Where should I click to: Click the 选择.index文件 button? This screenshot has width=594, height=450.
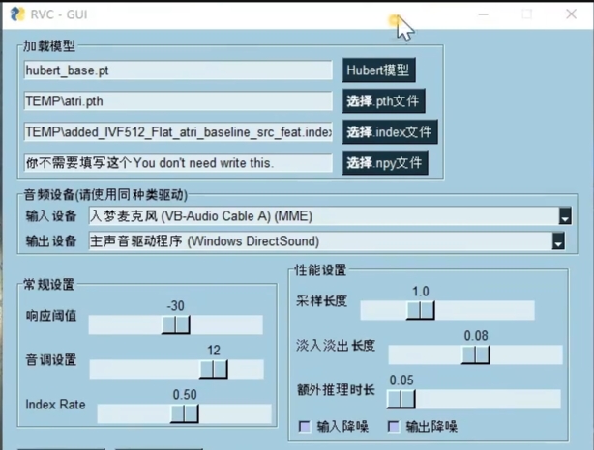click(x=390, y=132)
